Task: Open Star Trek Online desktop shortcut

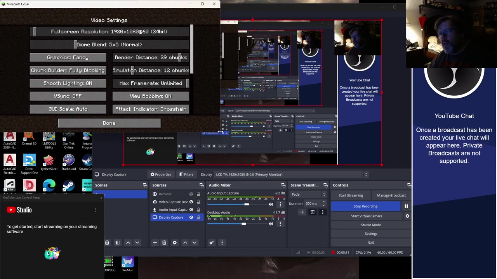Action: [69, 140]
